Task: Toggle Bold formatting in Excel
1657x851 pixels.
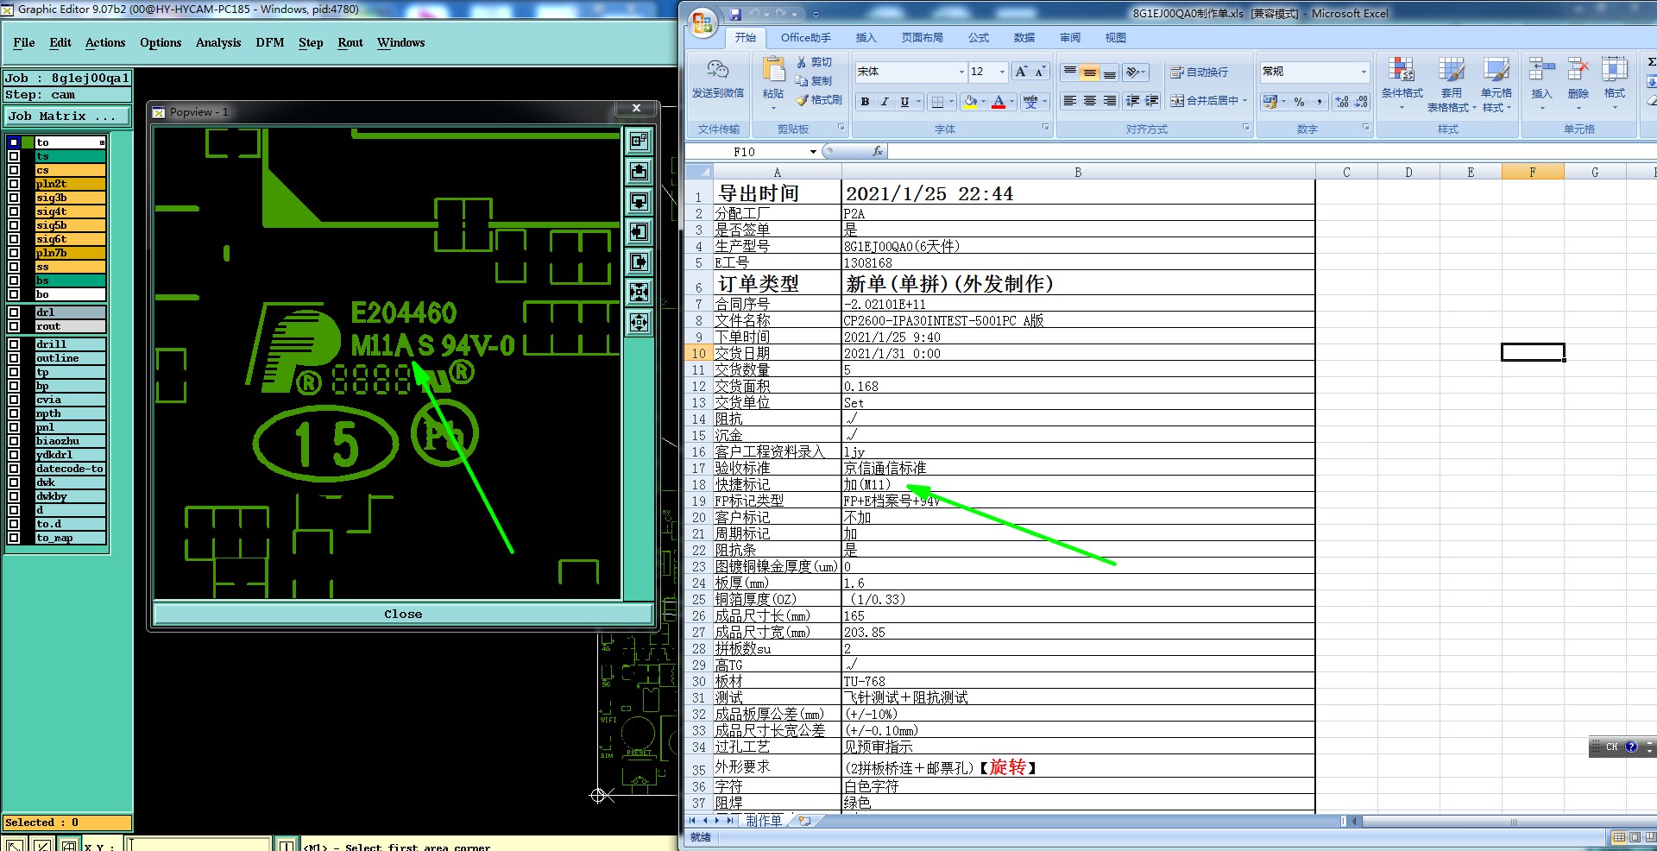Action: [x=865, y=102]
